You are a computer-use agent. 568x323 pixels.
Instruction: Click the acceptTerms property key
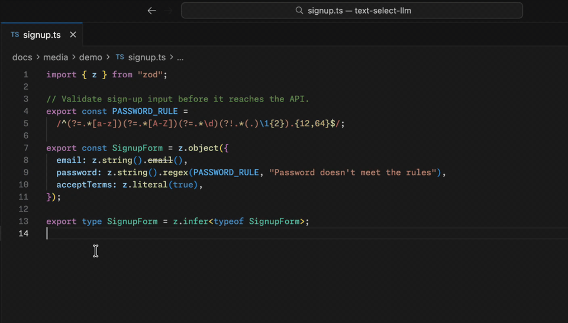pyautogui.click(x=84, y=184)
